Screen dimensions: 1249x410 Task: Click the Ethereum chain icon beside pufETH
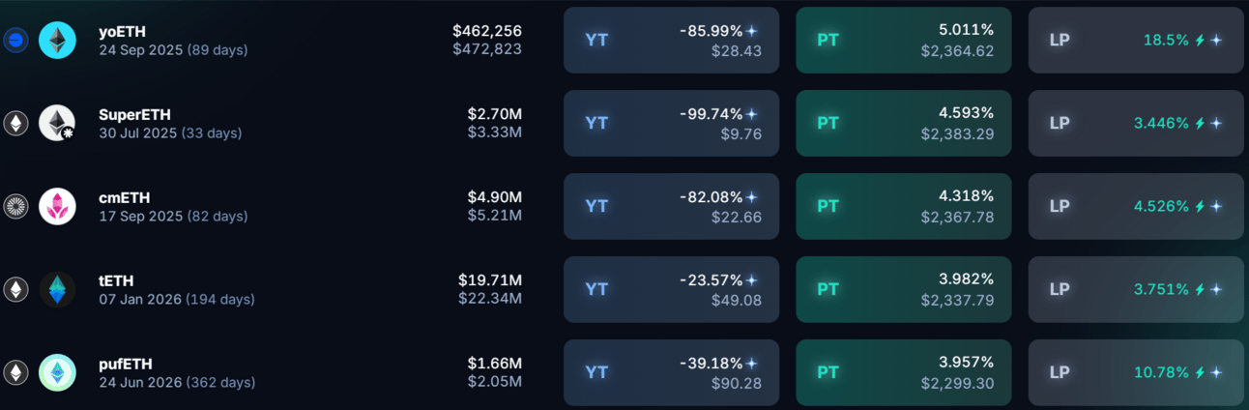click(x=15, y=372)
